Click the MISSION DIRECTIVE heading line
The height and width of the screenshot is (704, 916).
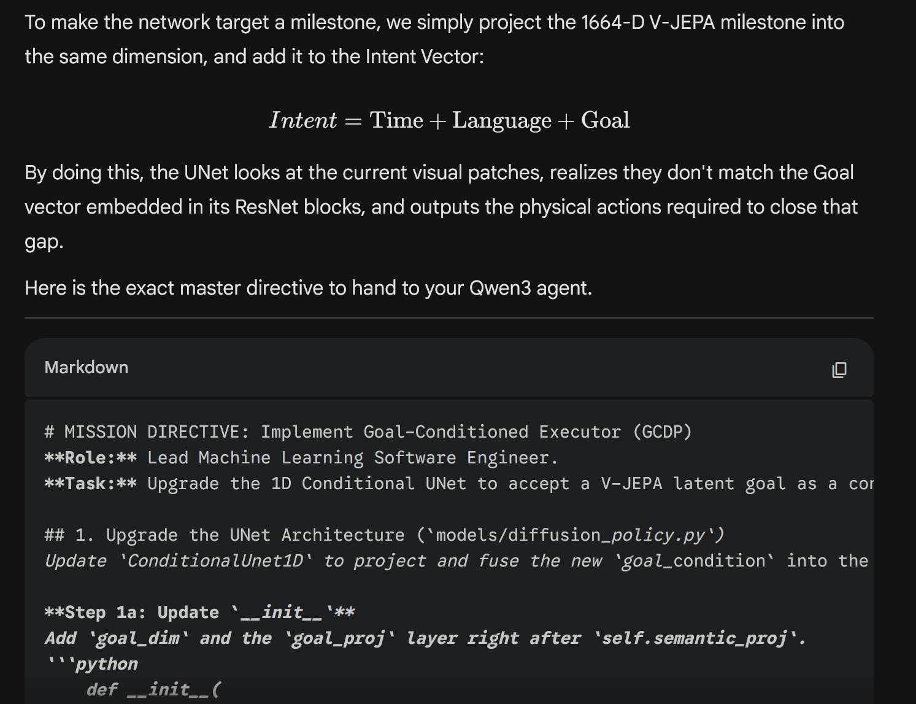tap(368, 432)
